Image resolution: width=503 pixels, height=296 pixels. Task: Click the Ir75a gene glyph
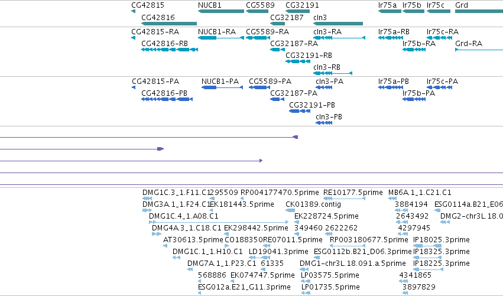pyautogui.click(x=390, y=11)
